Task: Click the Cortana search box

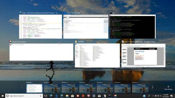Action: tap(24, 96)
